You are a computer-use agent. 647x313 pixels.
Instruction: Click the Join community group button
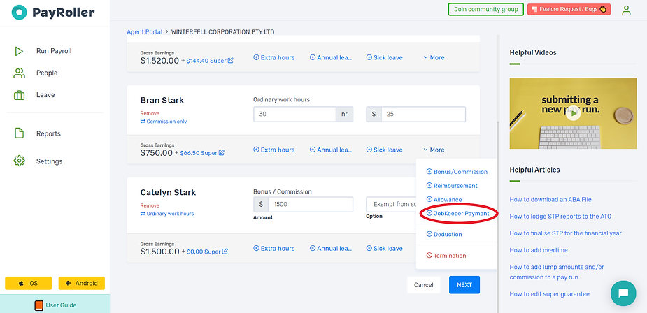(485, 10)
